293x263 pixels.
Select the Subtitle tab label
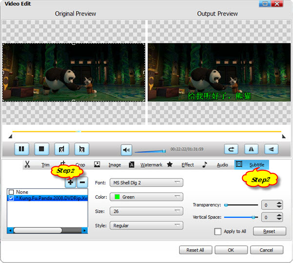tap(257, 165)
